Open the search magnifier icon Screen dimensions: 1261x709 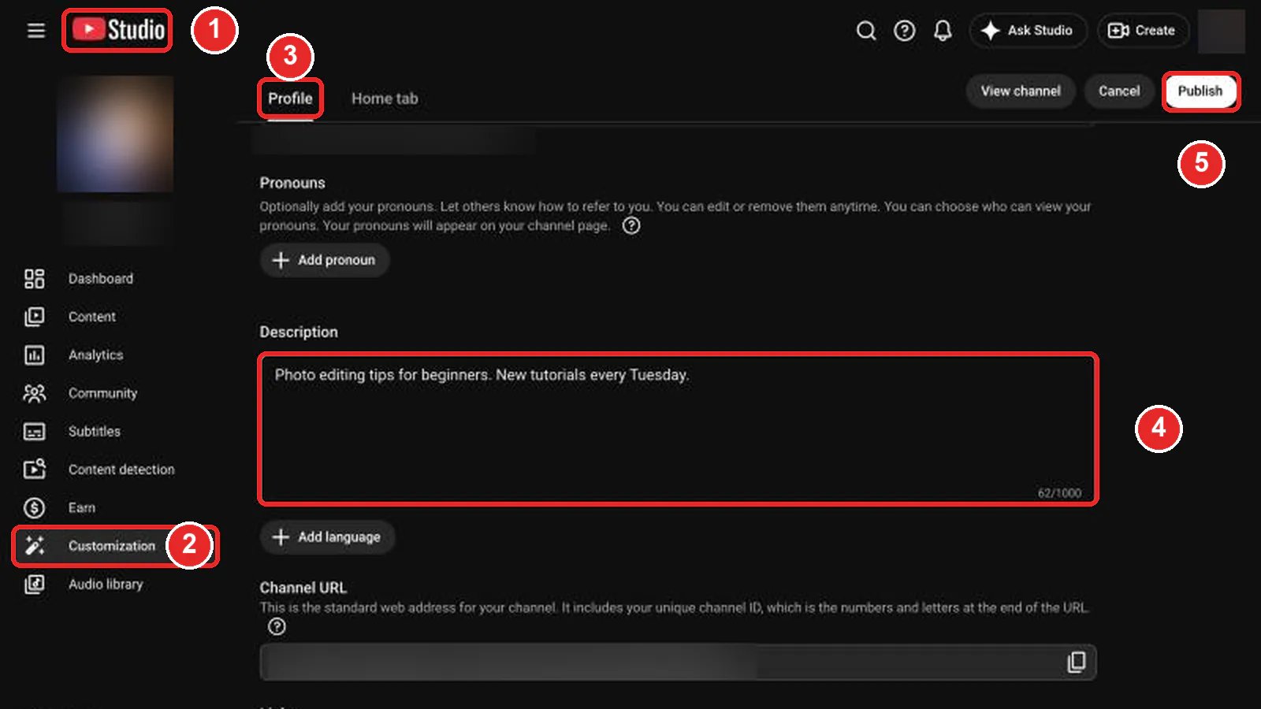click(x=866, y=31)
